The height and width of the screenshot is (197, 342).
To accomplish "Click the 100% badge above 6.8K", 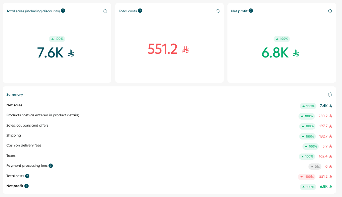I will click(x=282, y=39).
